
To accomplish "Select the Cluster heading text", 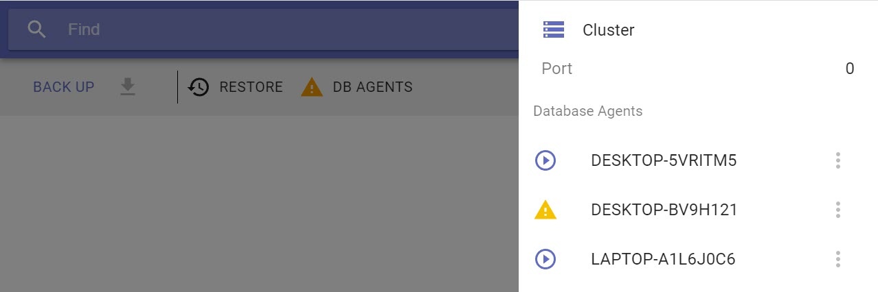I will pyautogui.click(x=609, y=30).
